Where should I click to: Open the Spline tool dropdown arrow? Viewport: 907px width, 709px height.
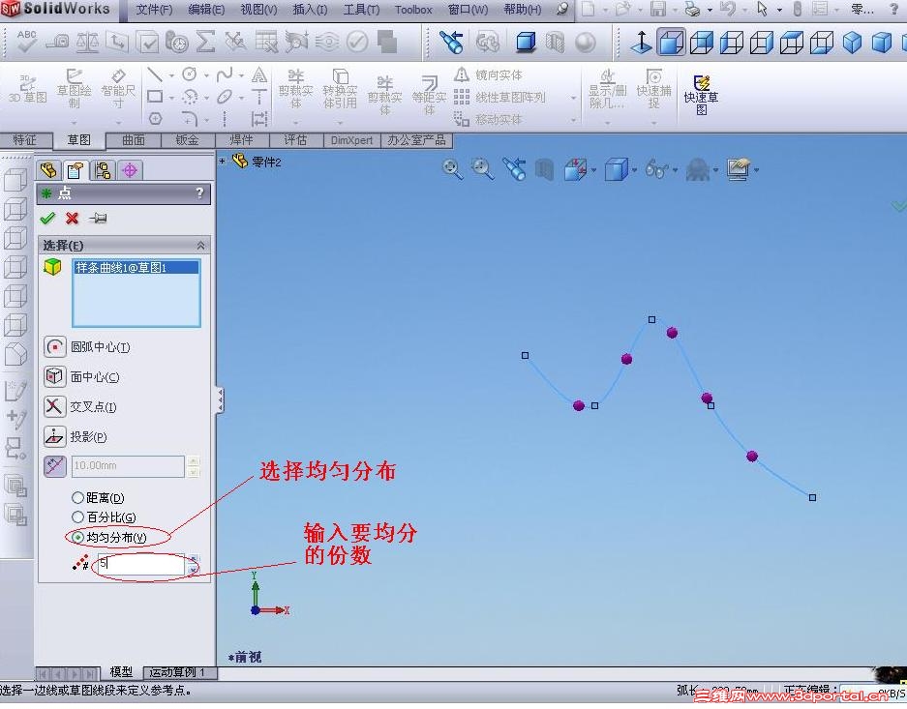241,75
